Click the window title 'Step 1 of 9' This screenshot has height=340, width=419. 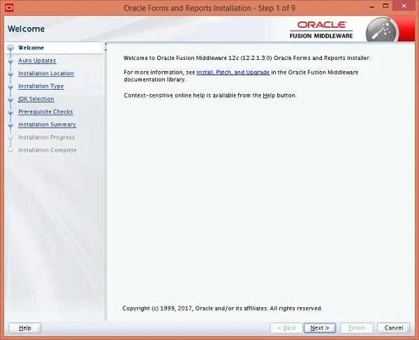(277, 8)
